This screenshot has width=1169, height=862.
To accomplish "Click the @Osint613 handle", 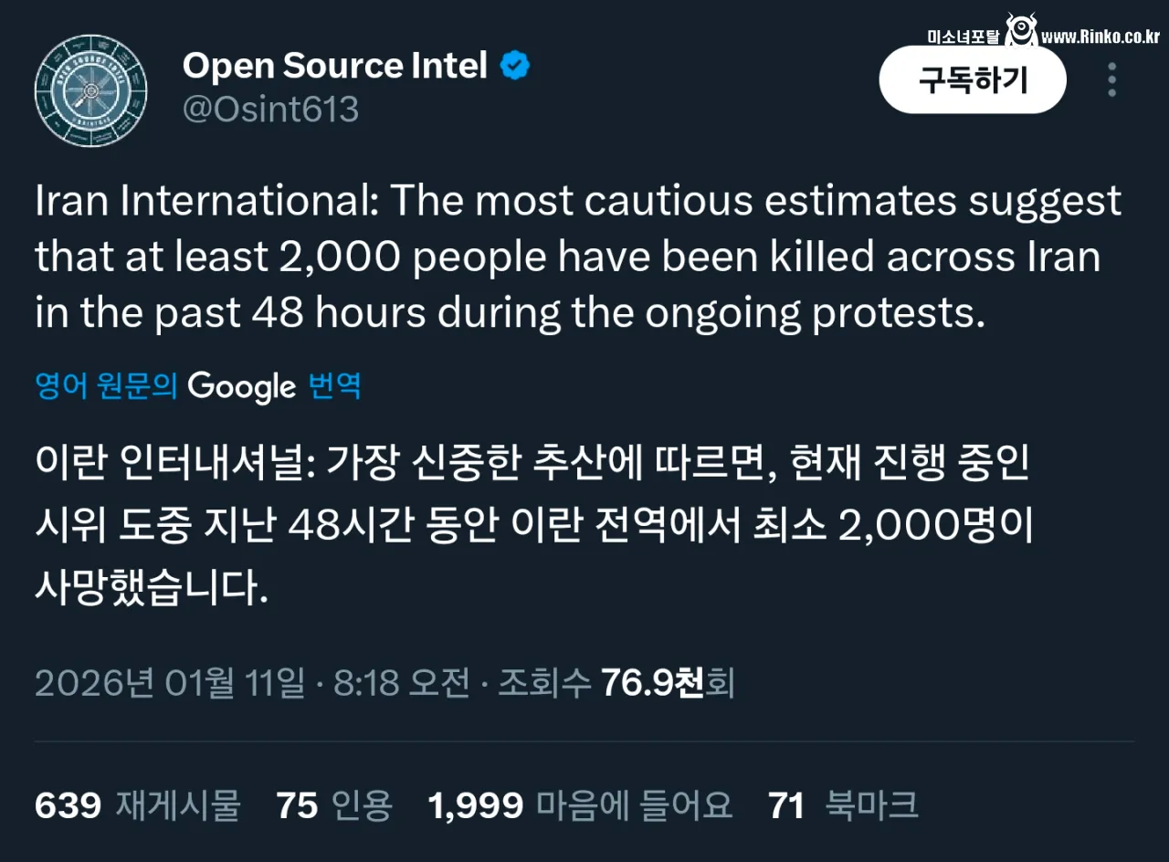I will pyautogui.click(x=270, y=110).
